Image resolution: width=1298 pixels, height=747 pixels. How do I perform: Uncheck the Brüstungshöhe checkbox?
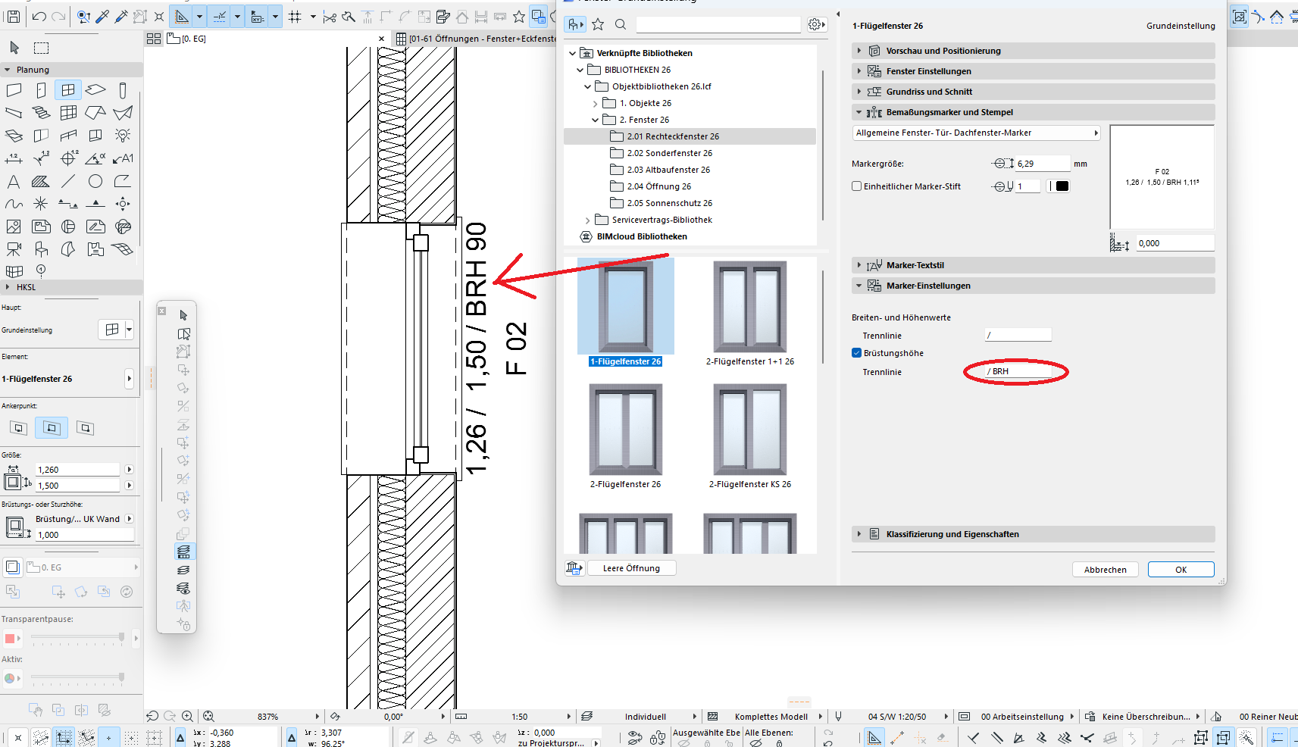[856, 352]
